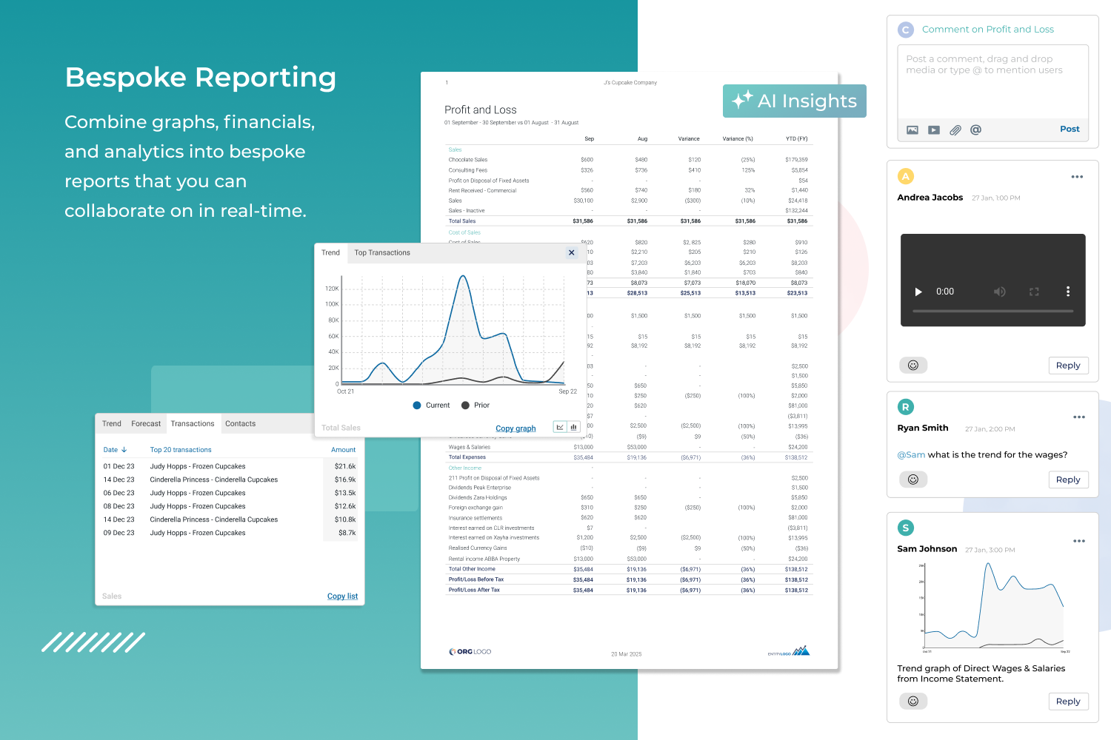Open options menu on Sam Johnson's comment
The image size is (1111, 740).
(x=1079, y=541)
